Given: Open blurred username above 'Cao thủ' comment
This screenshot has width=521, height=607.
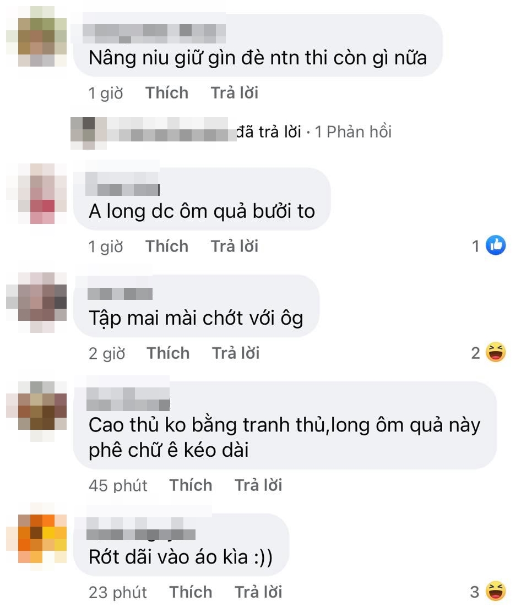Looking at the screenshot, I should coord(128,399).
